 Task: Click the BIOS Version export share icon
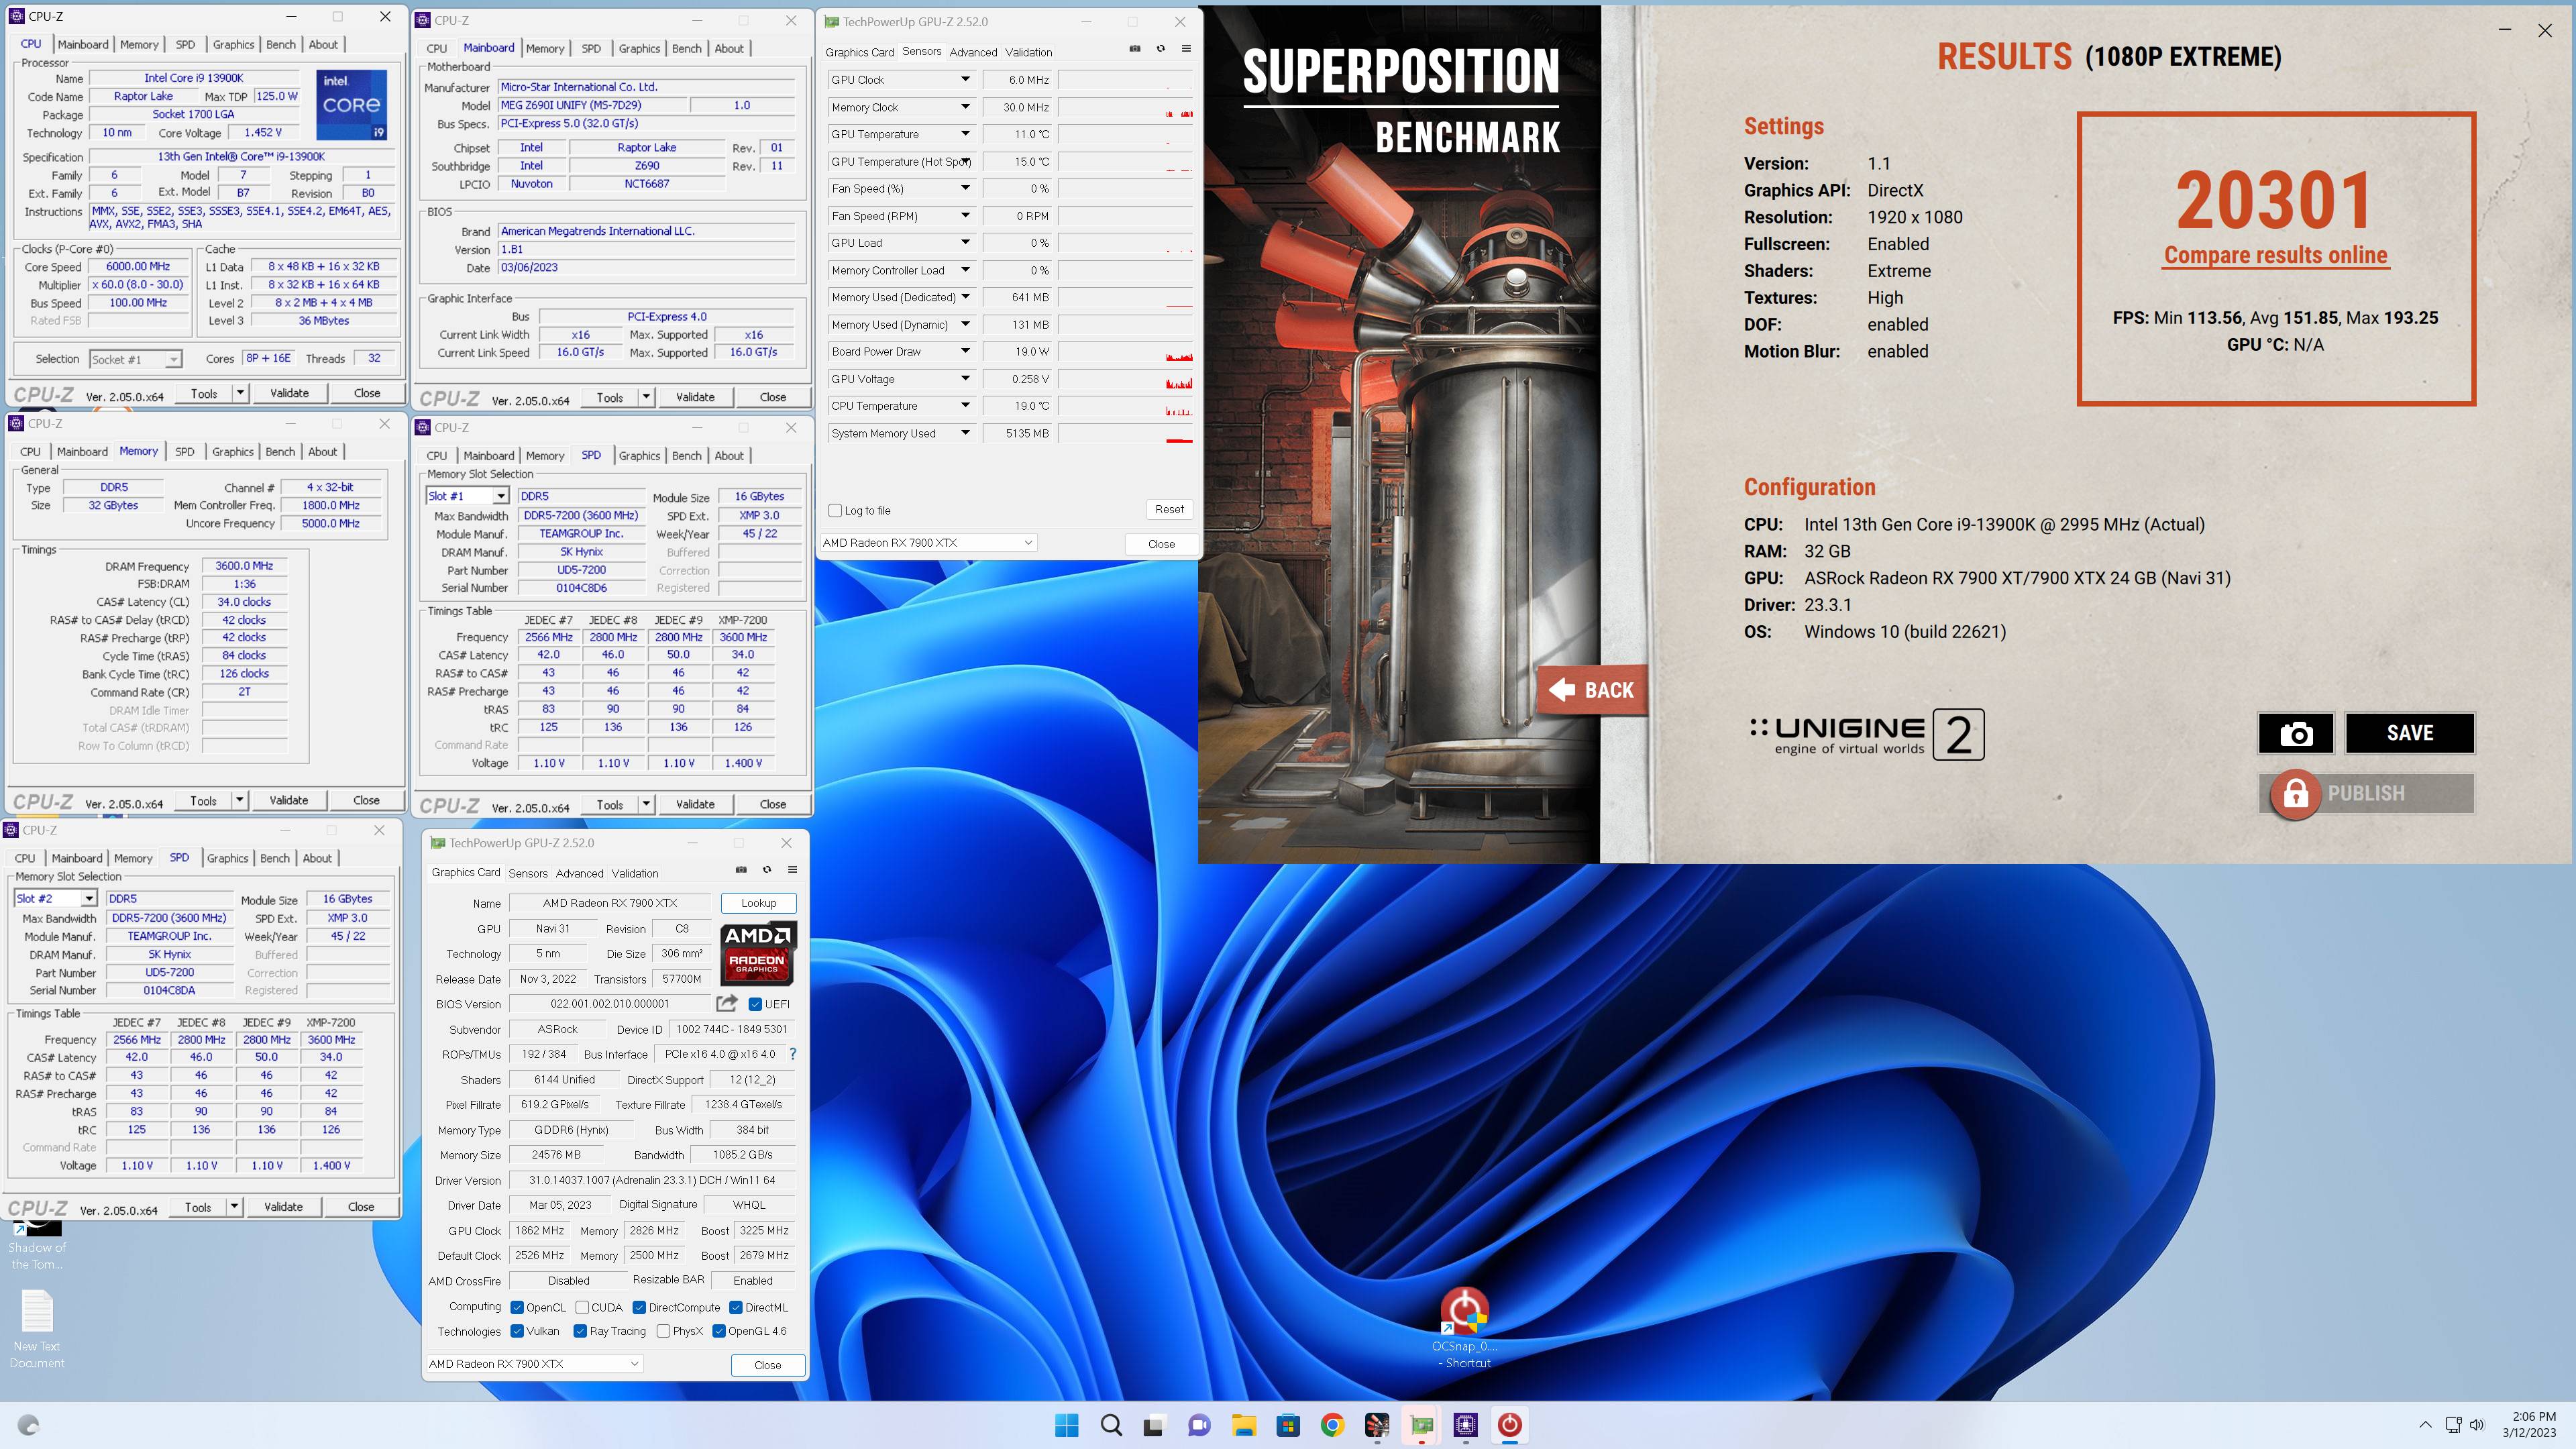tap(727, 1003)
